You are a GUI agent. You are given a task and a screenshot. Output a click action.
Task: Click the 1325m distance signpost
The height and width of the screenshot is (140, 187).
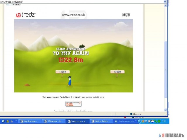coord(63,72)
